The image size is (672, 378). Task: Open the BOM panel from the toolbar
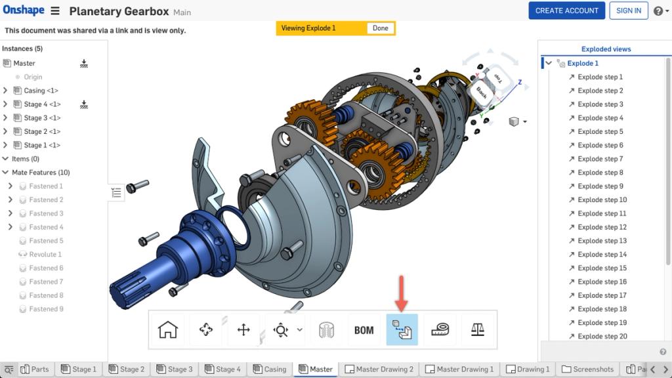coord(364,329)
